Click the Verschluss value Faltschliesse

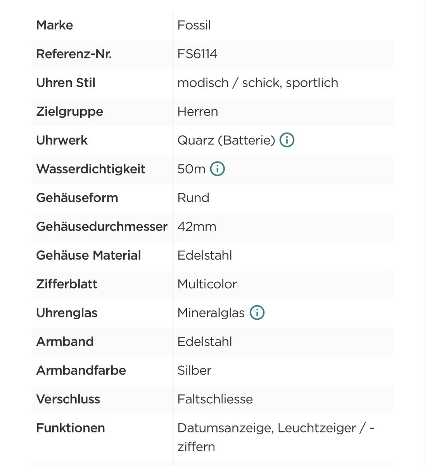[x=215, y=399]
